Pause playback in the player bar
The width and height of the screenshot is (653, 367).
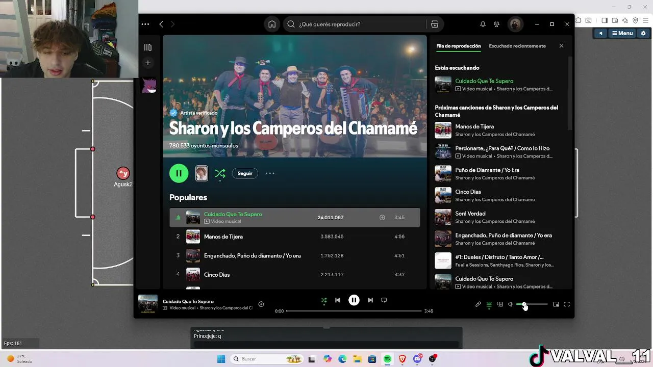tap(354, 300)
